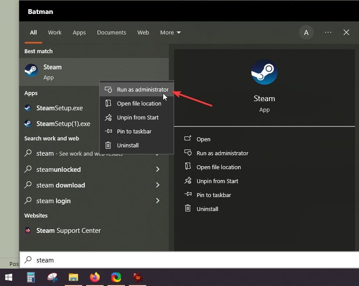Open the account button labeled A
359x286 pixels.
coord(306,33)
